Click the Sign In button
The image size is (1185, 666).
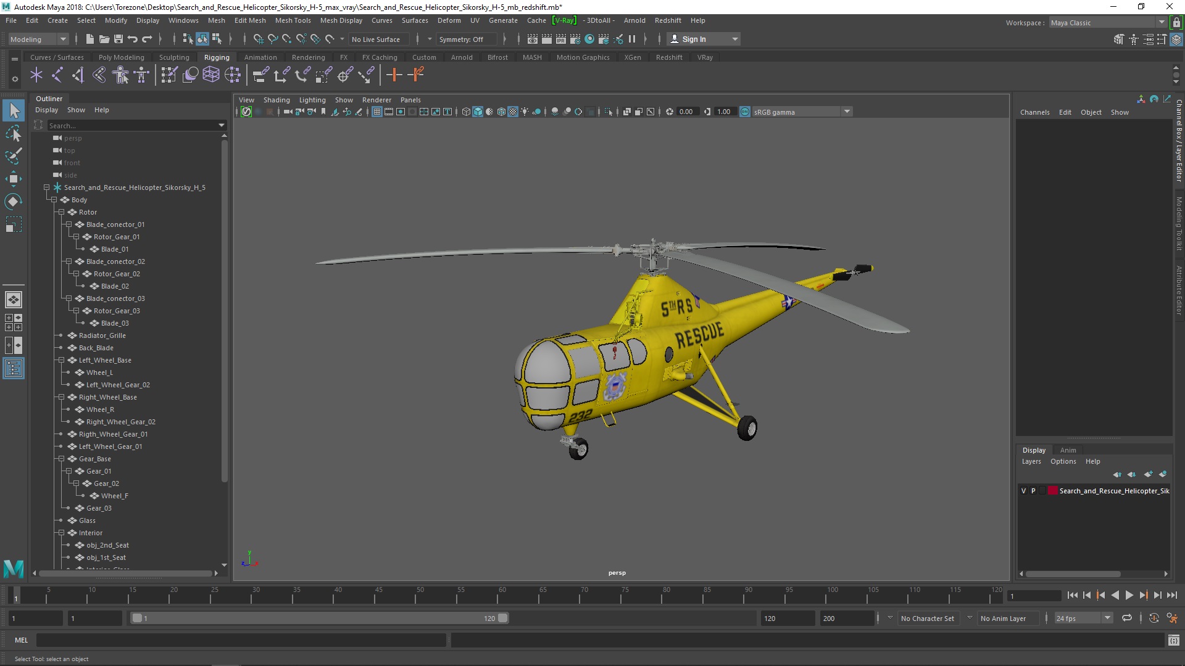tap(694, 39)
